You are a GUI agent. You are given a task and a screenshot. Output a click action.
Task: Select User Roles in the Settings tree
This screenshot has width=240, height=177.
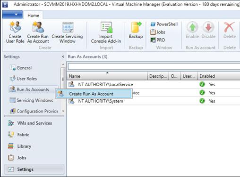tap(23, 79)
